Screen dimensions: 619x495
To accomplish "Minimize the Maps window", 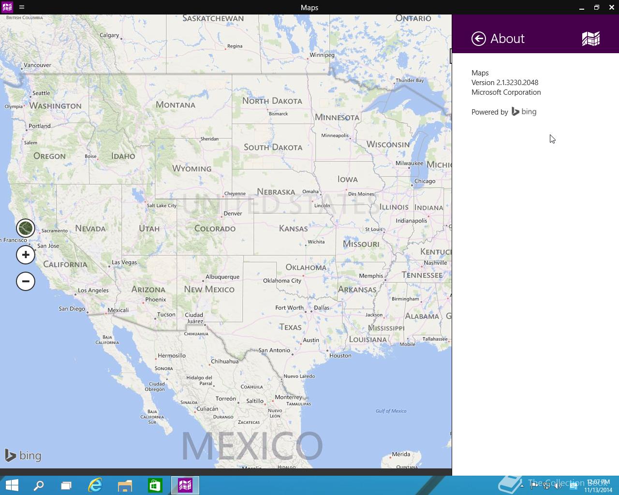I will click(x=582, y=7).
